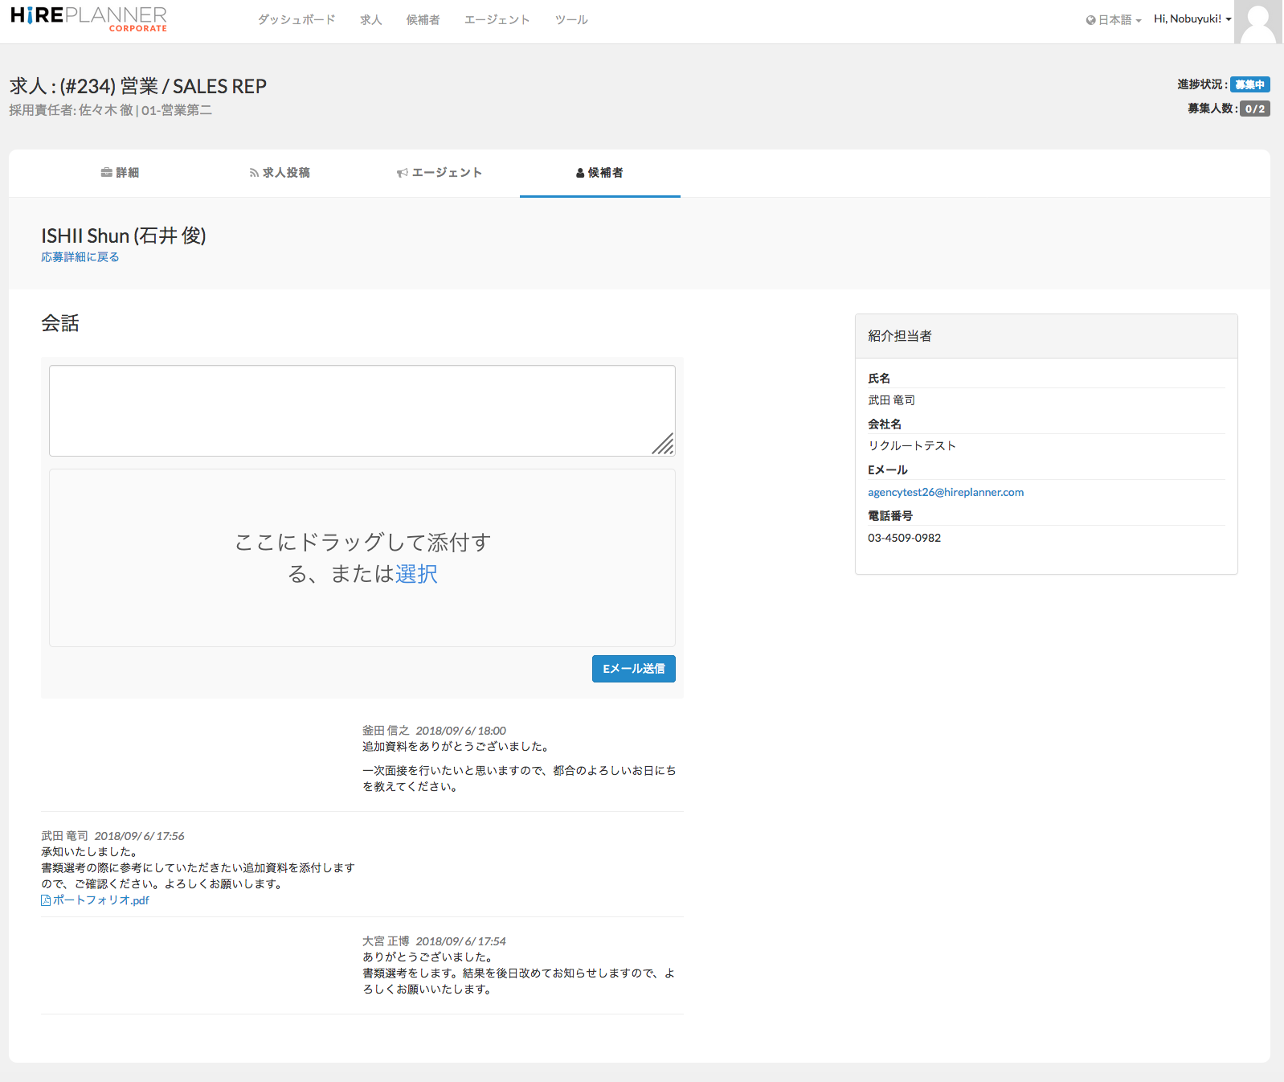Click the agencytest26@hireplanner.com email link
The image size is (1284, 1082).
(945, 492)
